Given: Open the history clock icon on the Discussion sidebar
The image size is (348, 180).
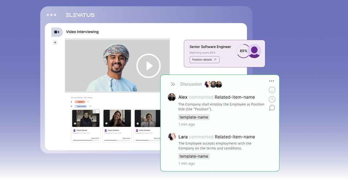Looking at the screenshot, I should 272,99.
